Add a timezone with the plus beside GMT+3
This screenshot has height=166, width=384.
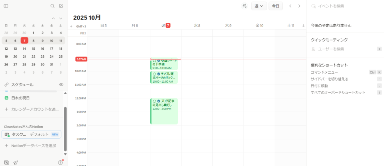click(x=71, y=26)
